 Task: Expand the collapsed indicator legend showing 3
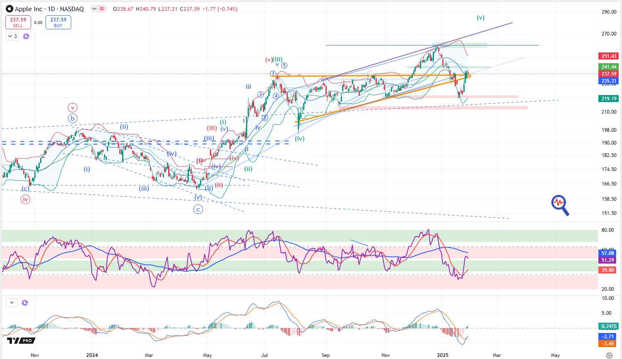[12, 36]
